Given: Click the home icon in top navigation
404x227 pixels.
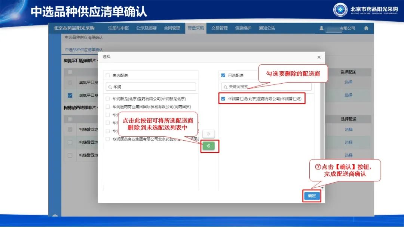Looking at the screenshot, I should tap(366, 28).
